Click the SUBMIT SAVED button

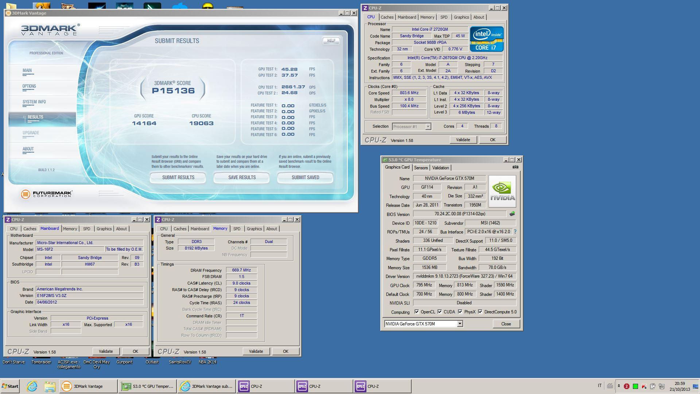[305, 178]
